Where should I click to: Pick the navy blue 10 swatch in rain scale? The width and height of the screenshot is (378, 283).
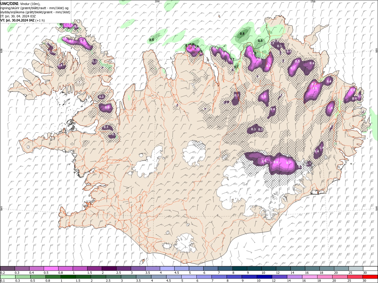pyautogui.click(x=265, y=277)
